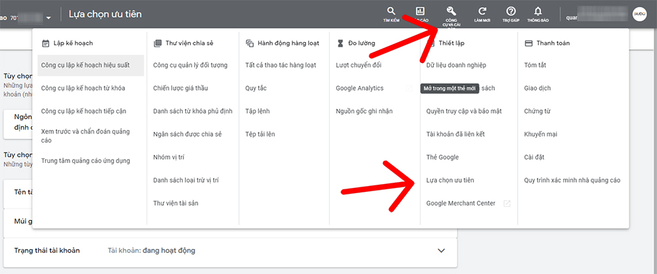Click the Đo lường hourglass icon
The image size is (657, 274).
pyautogui.click(x=340, y=43)
